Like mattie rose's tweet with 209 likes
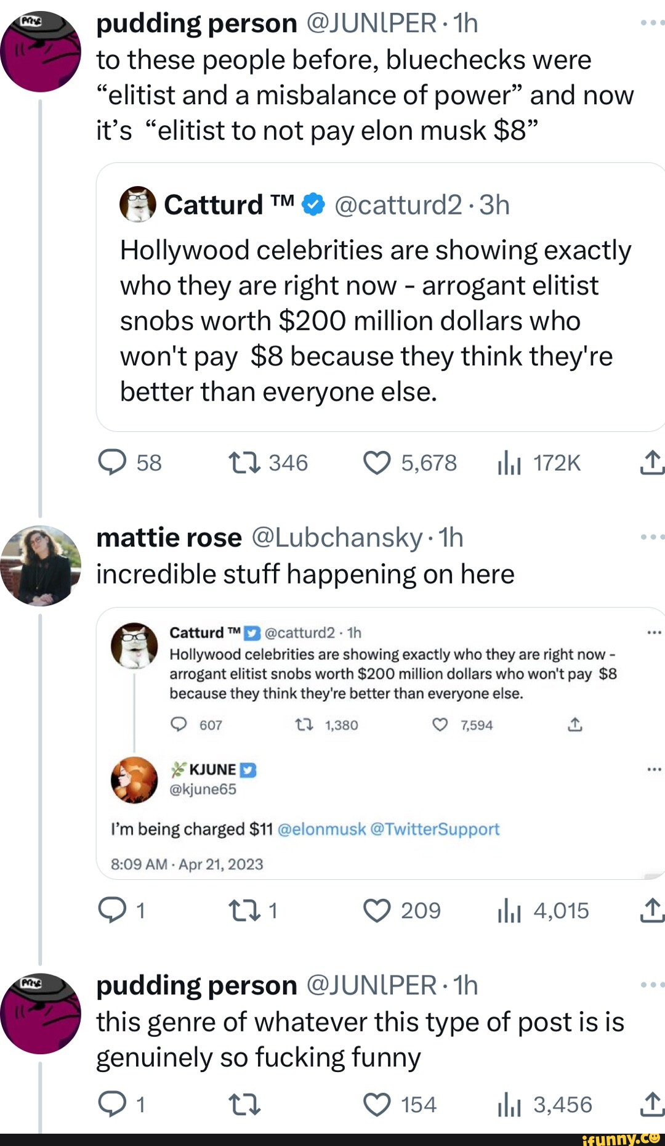Image resolution: width=665 pixels, height=1146 pixels. click(x=377, y=910)
